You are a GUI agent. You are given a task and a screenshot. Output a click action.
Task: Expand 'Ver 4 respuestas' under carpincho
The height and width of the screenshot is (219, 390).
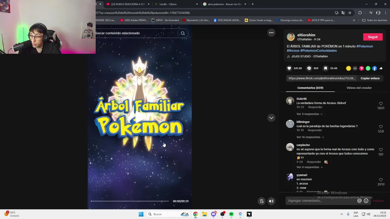point(310,167)
